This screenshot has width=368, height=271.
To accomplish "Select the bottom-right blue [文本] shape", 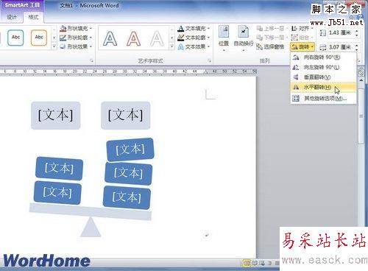I will (x=127, y=197).
